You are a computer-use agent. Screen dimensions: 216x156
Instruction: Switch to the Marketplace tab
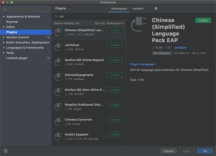[119, 9]
